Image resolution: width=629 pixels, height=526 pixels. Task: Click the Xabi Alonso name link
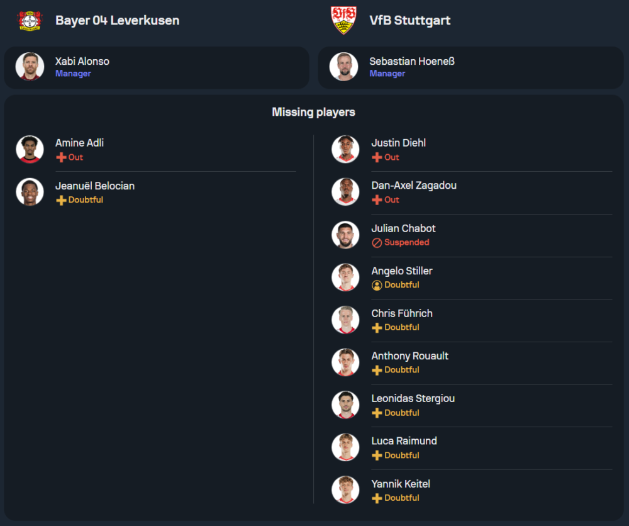82,61
